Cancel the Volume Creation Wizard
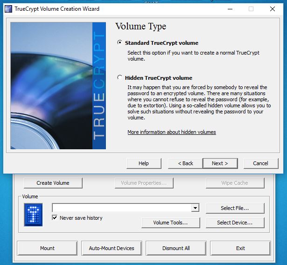 [261, 163]
